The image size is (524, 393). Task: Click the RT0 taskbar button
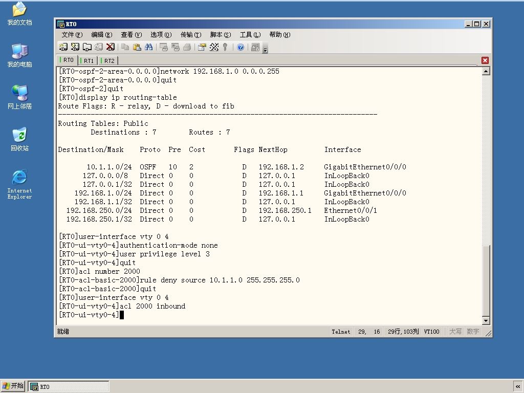pyautogui.click(x=69, y=387)
